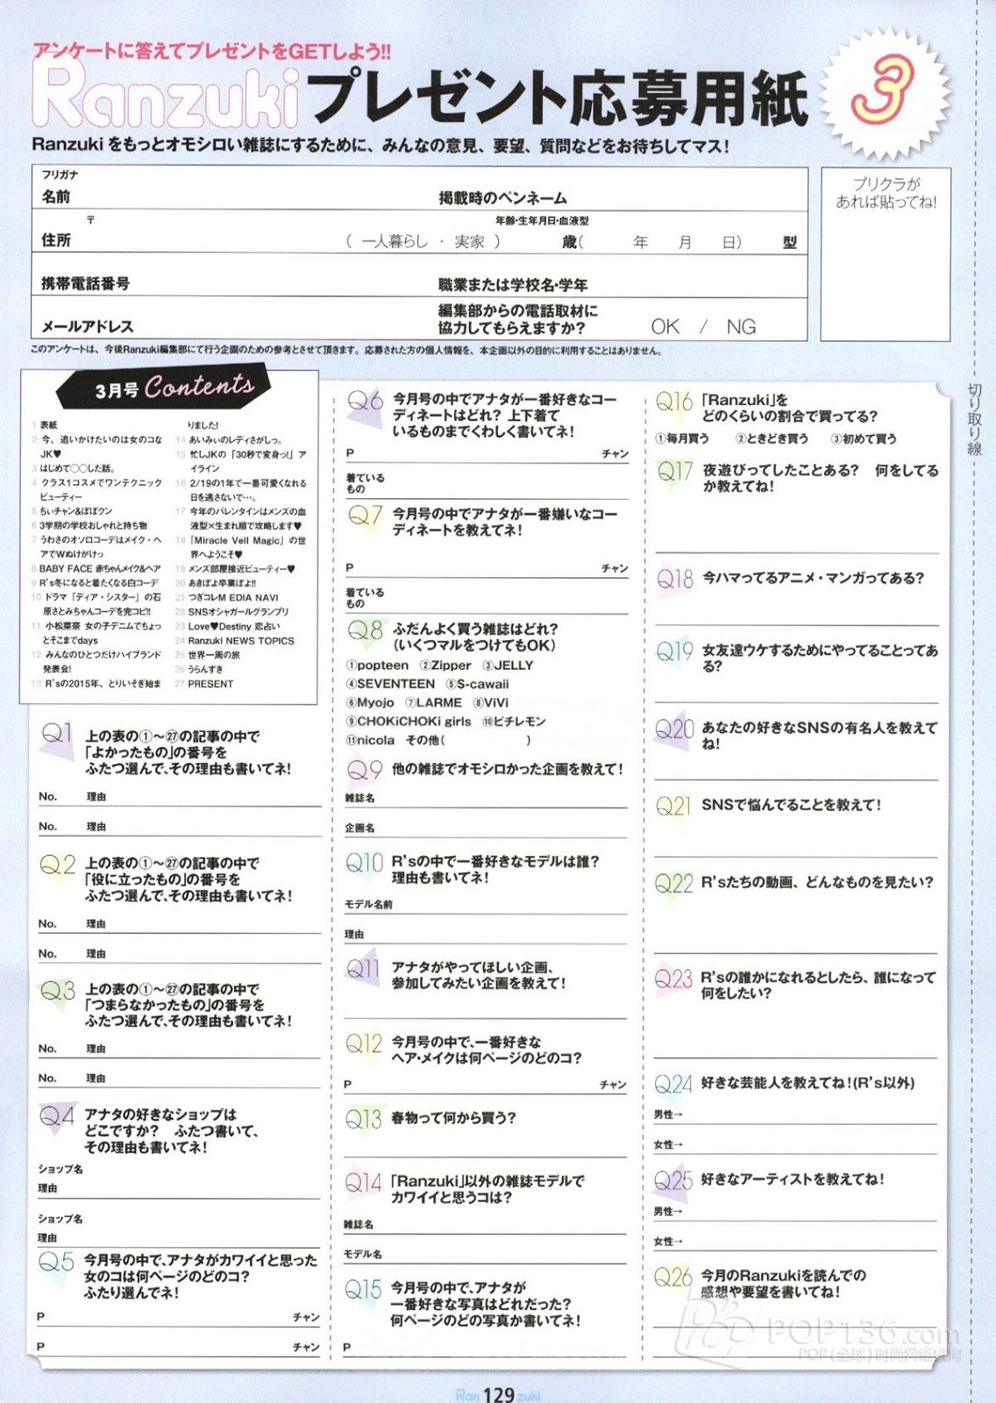996x1403 pixels.
Task: Pick ①毎月買う under Q16
Action: coord(682,438)
